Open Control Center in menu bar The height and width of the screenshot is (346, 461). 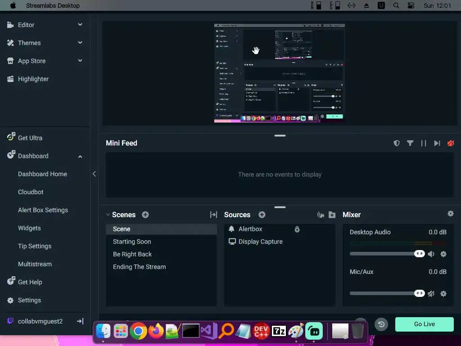point(411,5)
